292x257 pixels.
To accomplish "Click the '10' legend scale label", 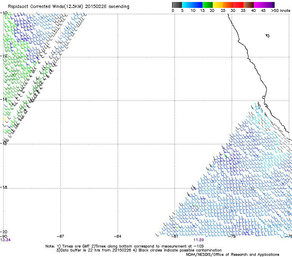I will (193, 10).
